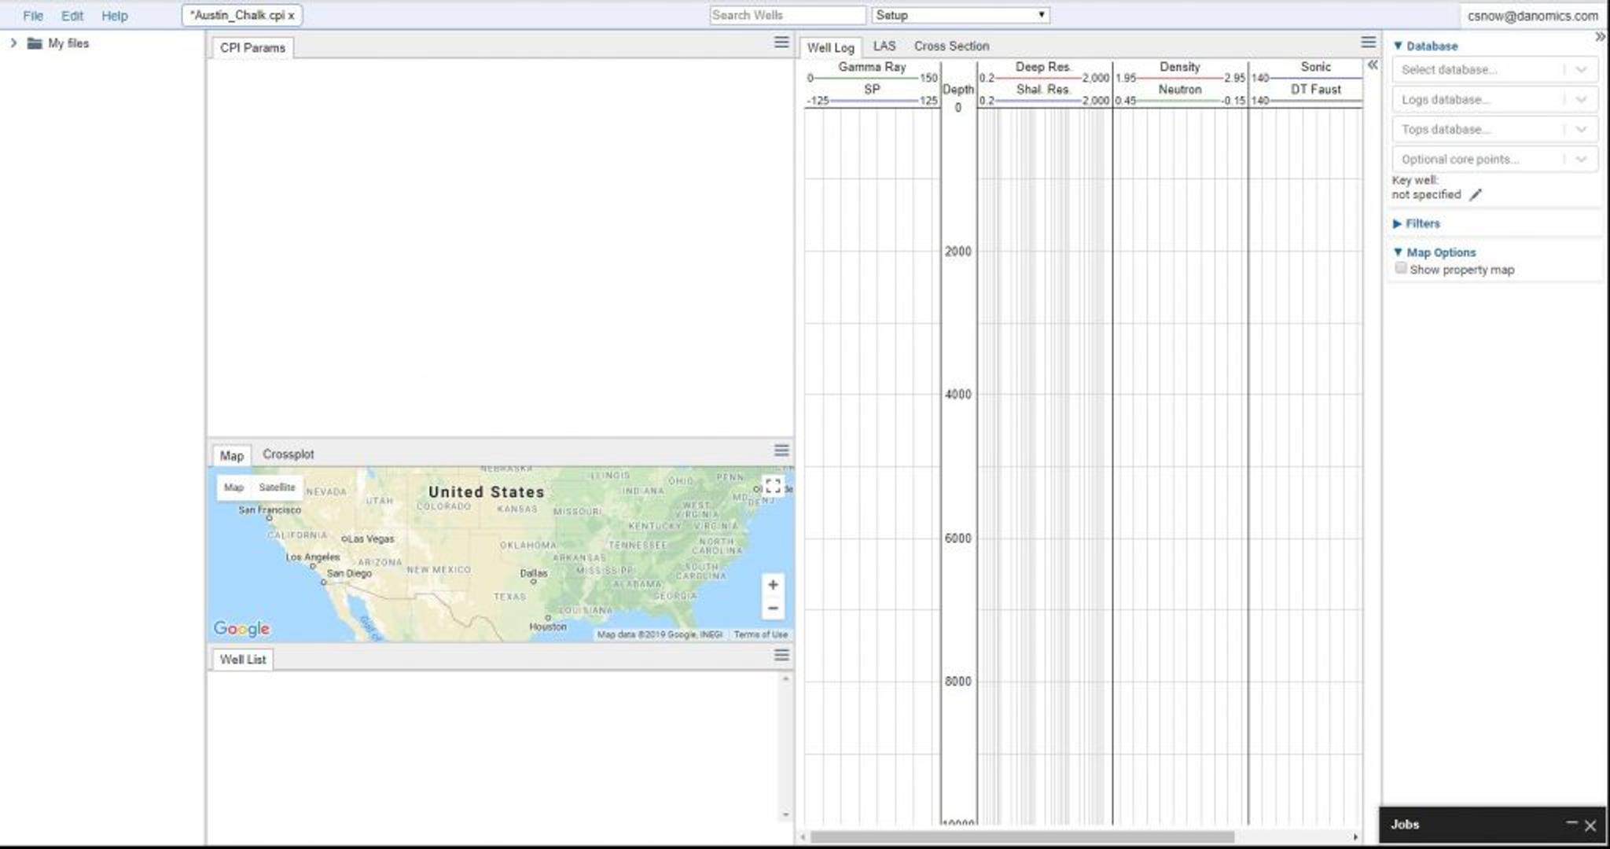Zoom out on the map with minus
Screen dimensions: 1610x849
tap(773, 608)
